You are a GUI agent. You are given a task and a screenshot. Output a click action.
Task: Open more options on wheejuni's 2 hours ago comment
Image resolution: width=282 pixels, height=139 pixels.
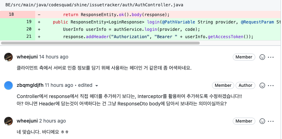point(271,121)
